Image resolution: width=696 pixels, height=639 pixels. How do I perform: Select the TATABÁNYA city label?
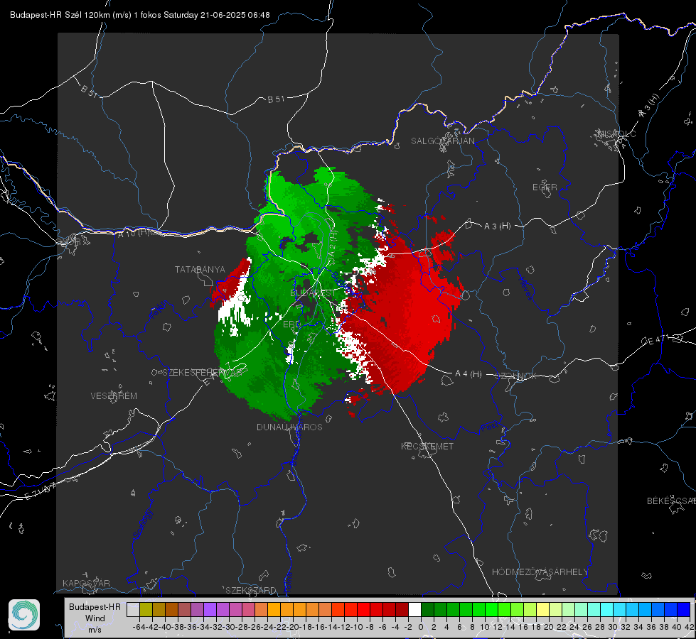pos(200,270)
